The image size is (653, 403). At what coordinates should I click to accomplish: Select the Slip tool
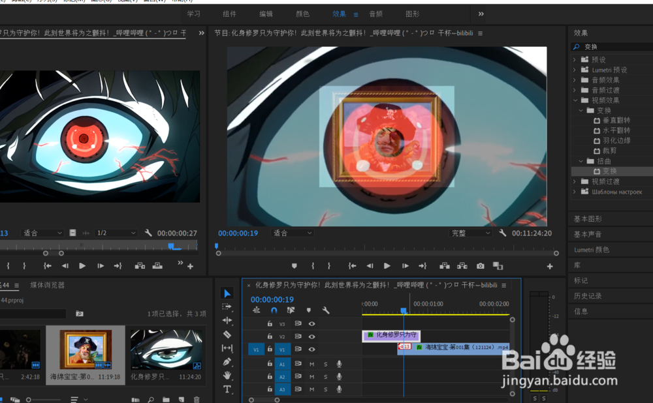tap(227, 348)
